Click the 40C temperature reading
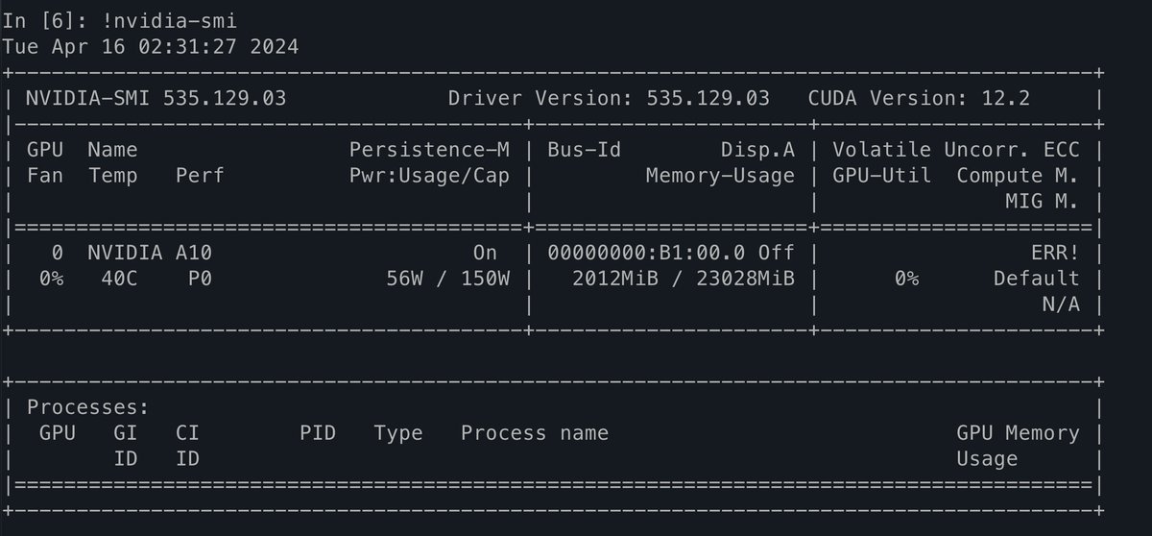 pos(119,279)
